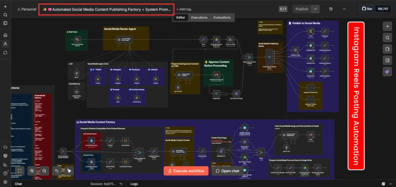Zoom out of the workflow canvas
This screenshot has width=396, height=187.
click(44, 170)
